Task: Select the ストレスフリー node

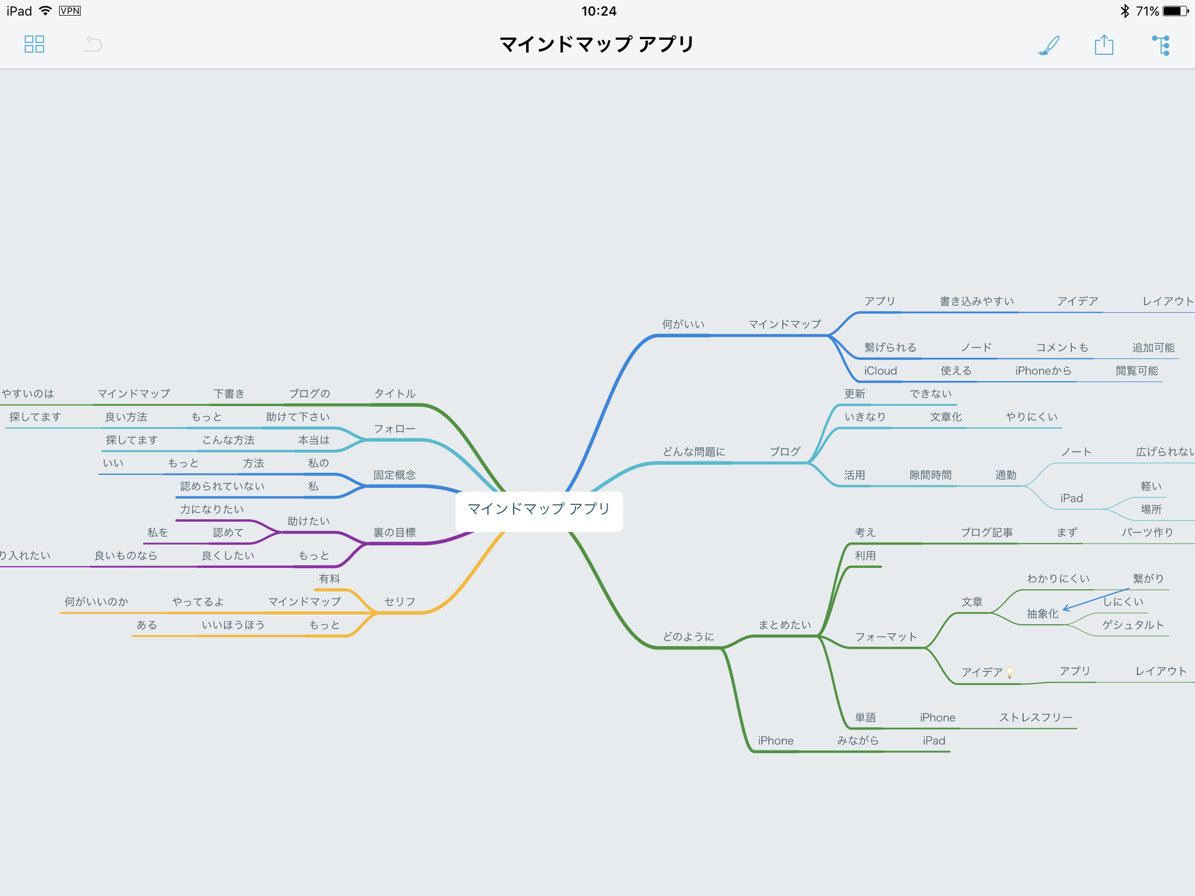Action: (1035, 717)
